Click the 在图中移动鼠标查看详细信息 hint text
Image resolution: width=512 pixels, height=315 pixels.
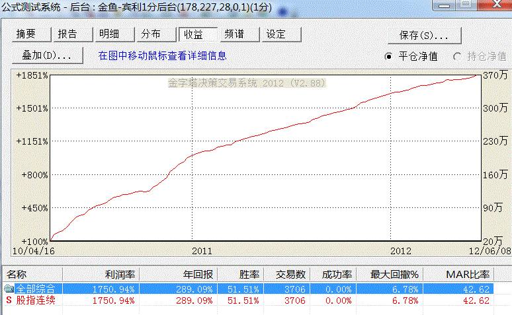click(x=162, y=55)
